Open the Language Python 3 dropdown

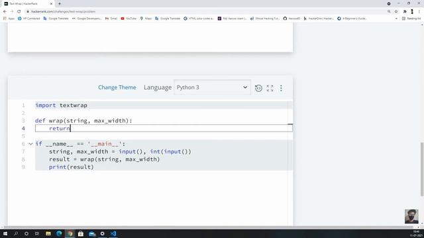[212, 87]
